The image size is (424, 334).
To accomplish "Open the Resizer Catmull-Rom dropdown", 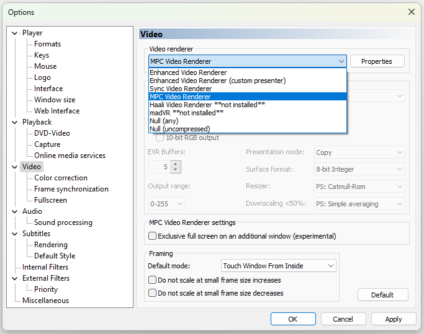I will pos(359,187).
